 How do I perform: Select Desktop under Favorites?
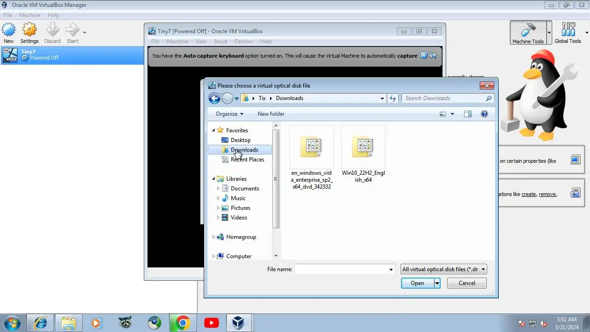[x=241, y=140]
